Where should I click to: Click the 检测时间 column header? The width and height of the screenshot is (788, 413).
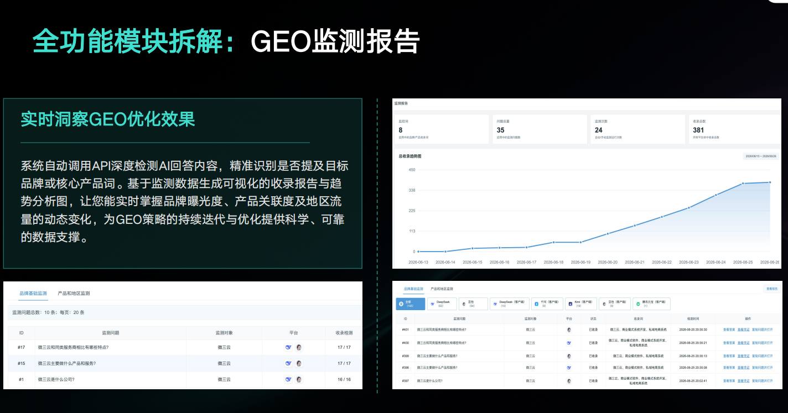(x=693, y=319)
